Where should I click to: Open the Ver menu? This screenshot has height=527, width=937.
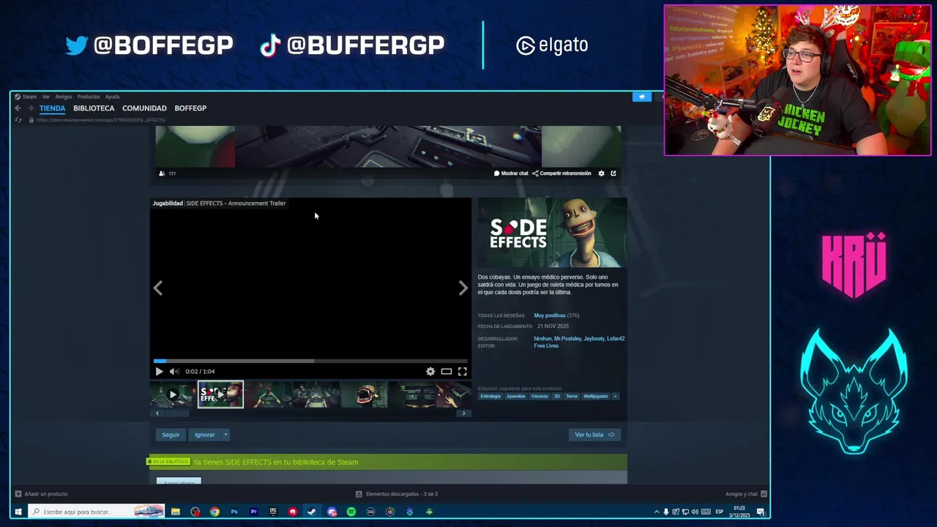tap(45, 97)
